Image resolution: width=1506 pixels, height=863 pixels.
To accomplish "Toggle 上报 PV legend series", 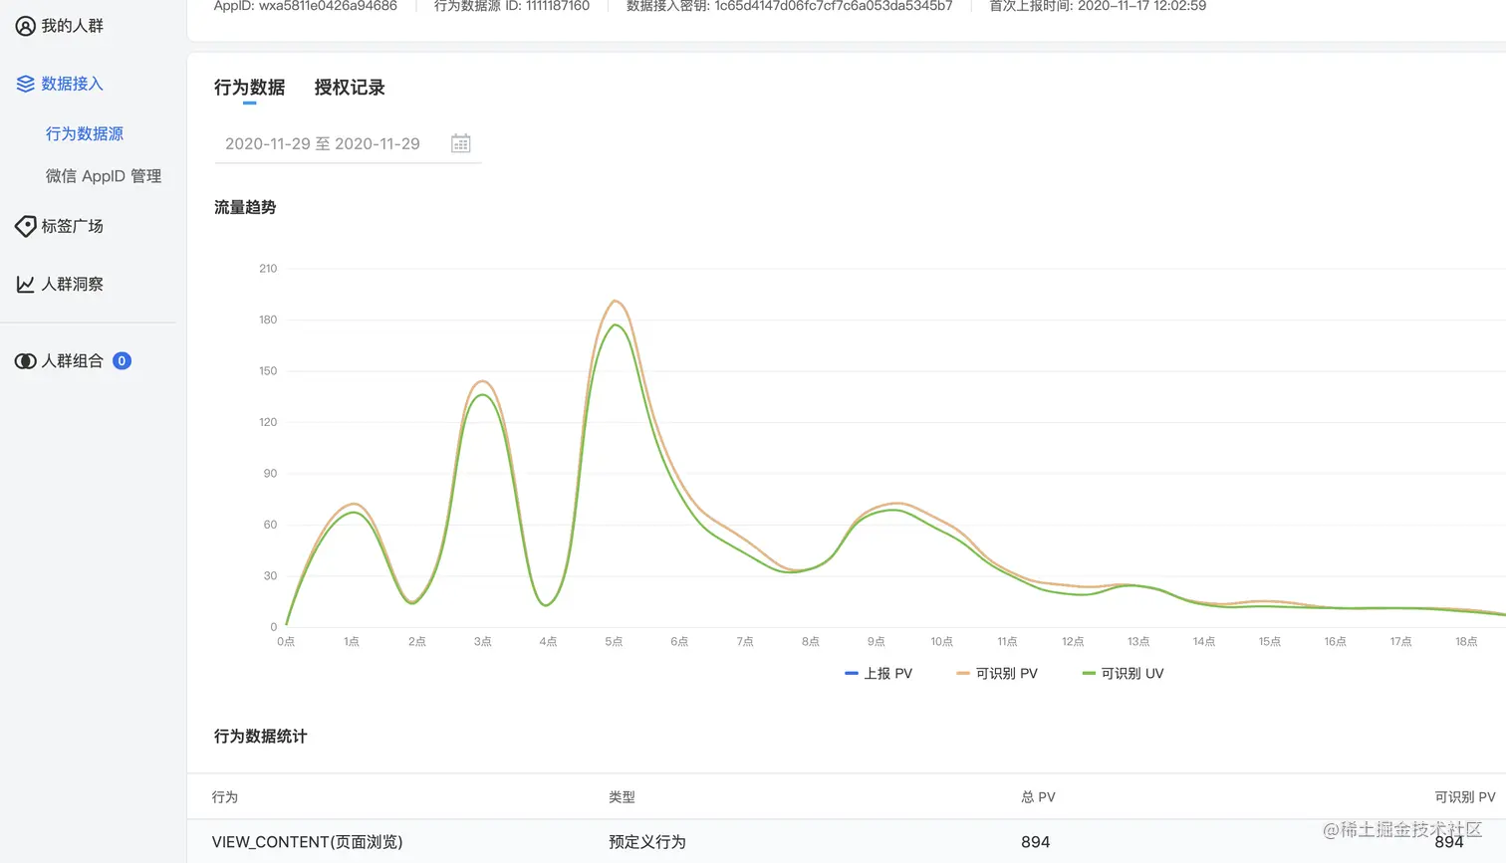I will click(x=878, y=674).
